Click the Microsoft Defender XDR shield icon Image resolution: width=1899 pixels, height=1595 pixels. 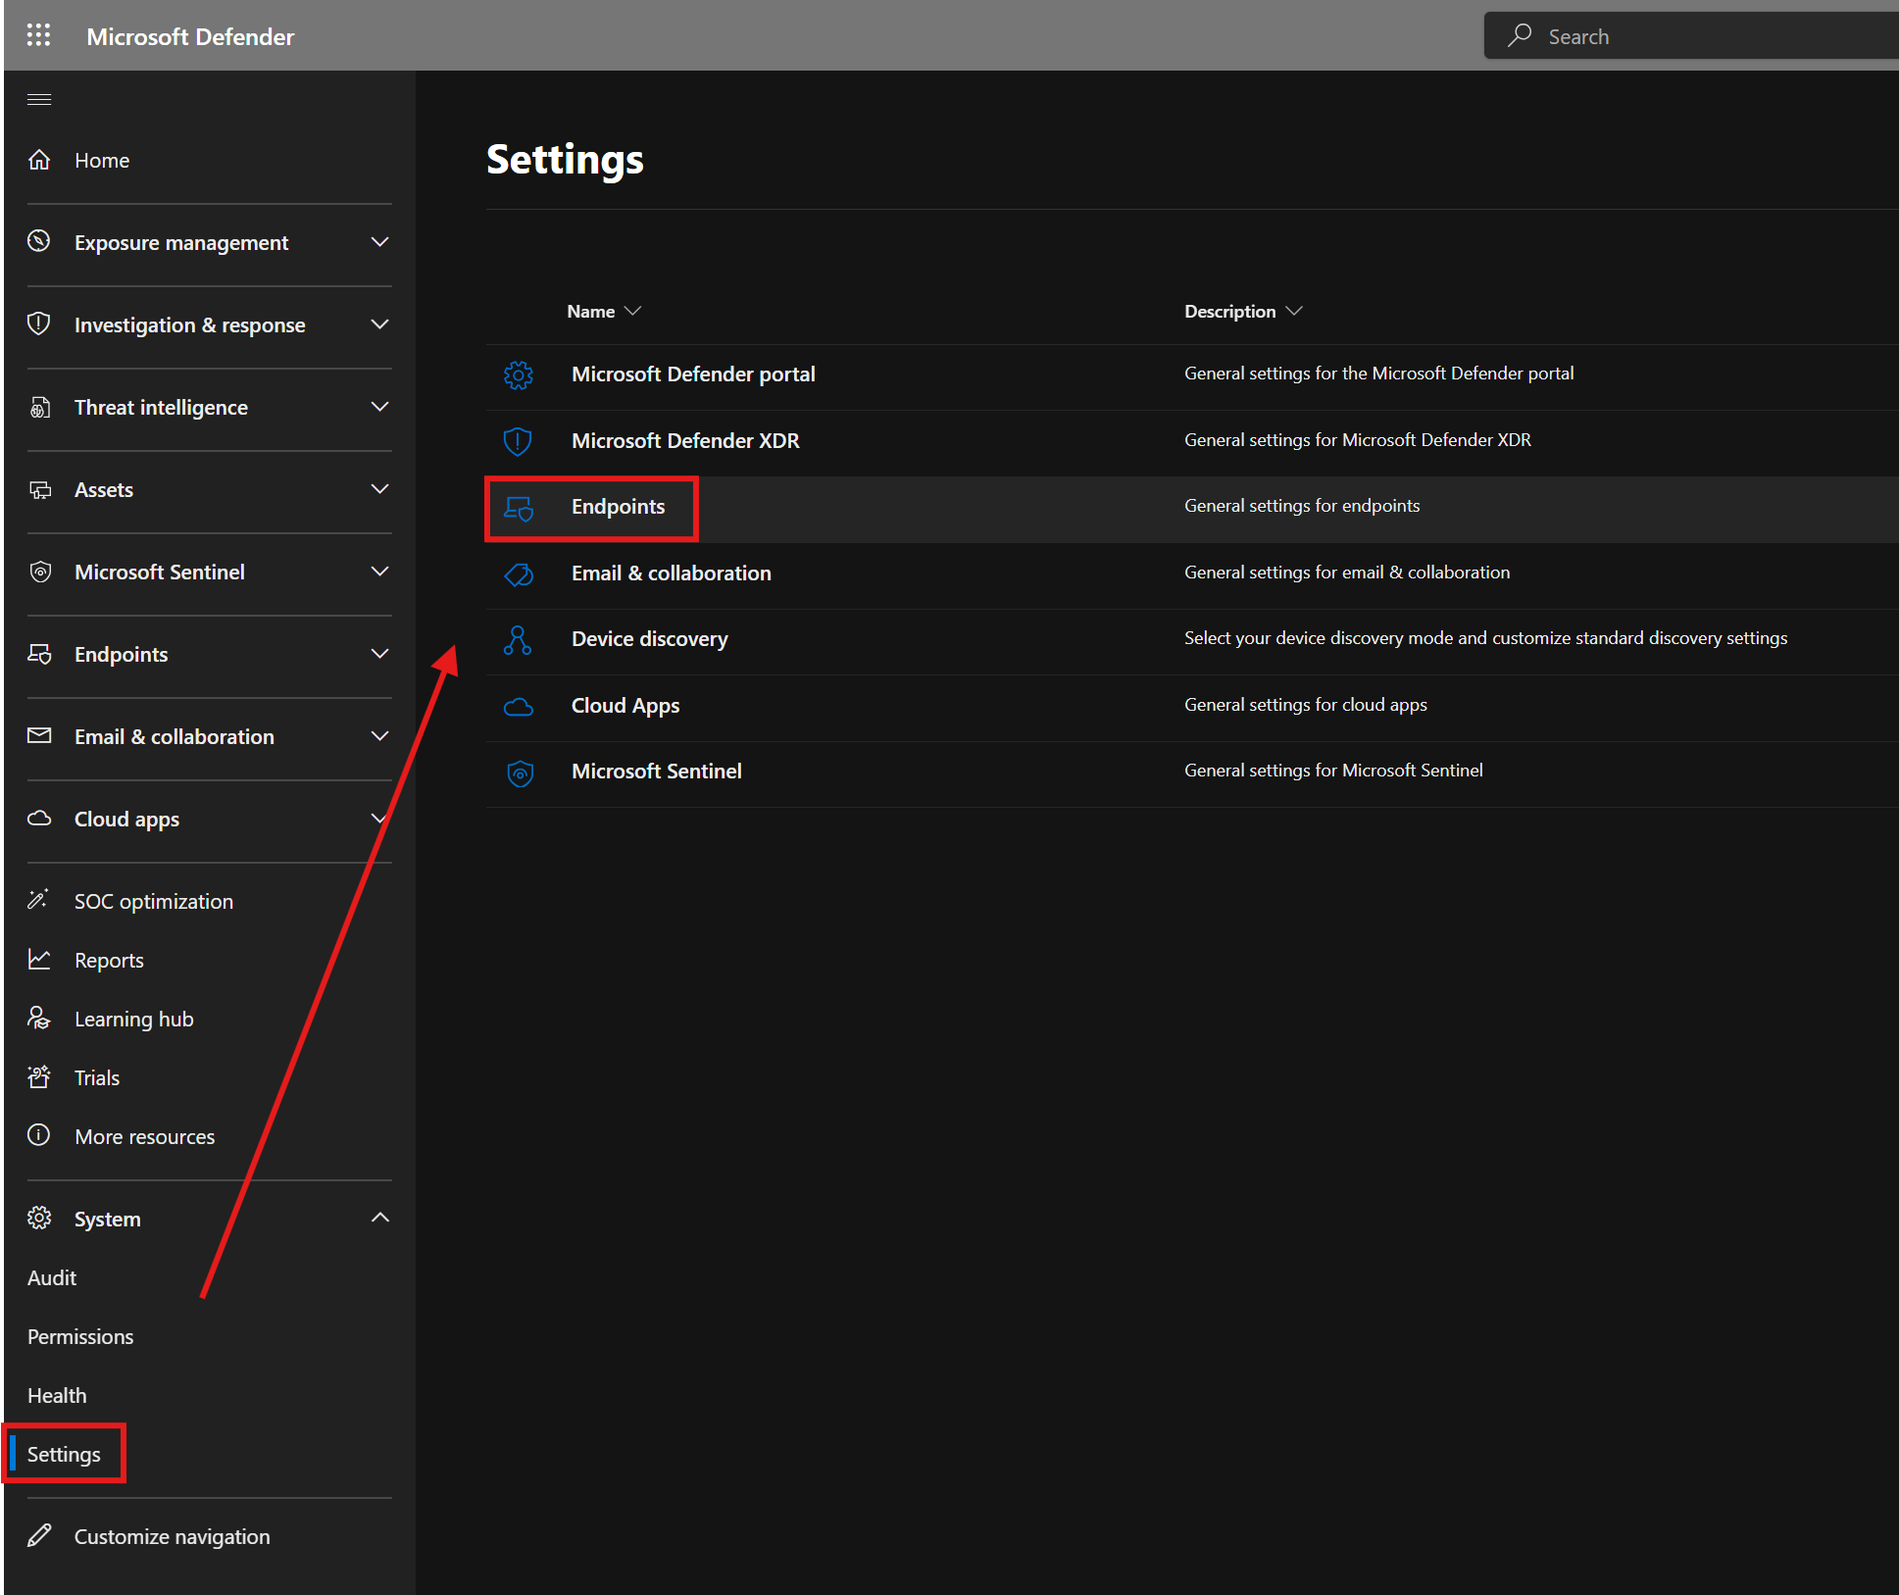coord(518,441)
